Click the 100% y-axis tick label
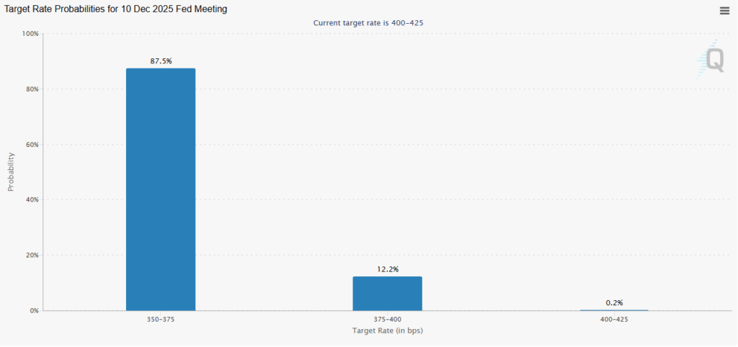 click(x=30, y=34)
